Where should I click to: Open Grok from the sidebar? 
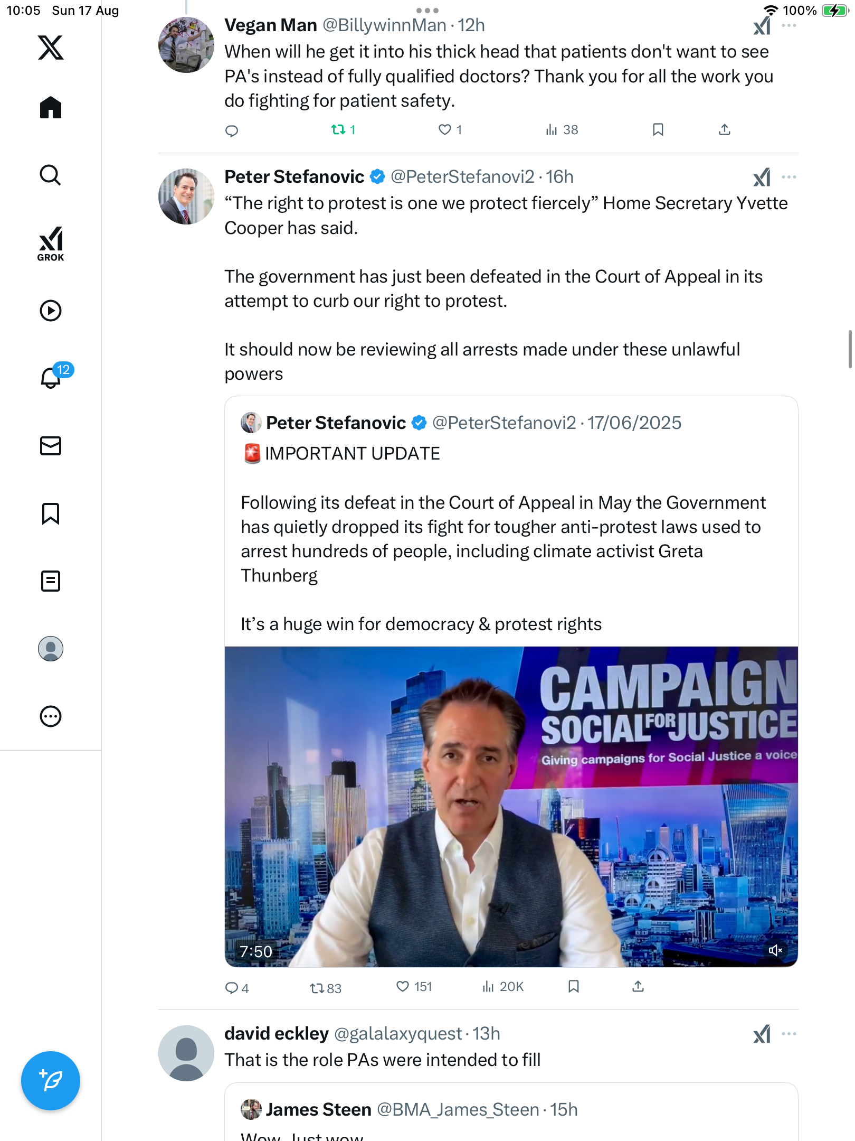coord(51,244)
